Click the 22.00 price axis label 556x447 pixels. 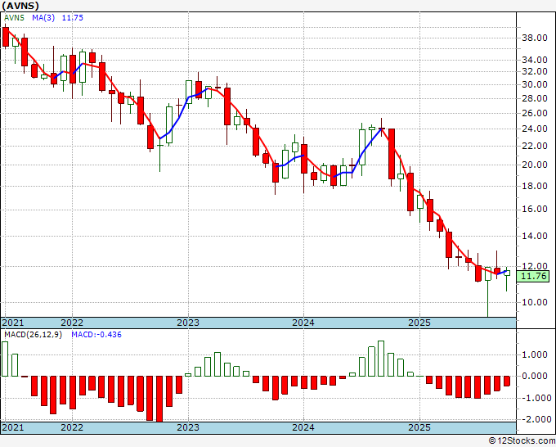[x=535, y=146]
